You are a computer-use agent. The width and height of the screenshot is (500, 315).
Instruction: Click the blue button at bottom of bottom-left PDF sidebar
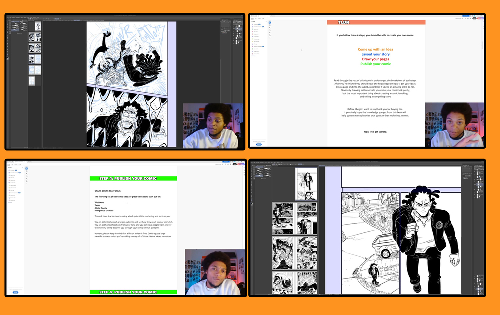click(15, 292)
